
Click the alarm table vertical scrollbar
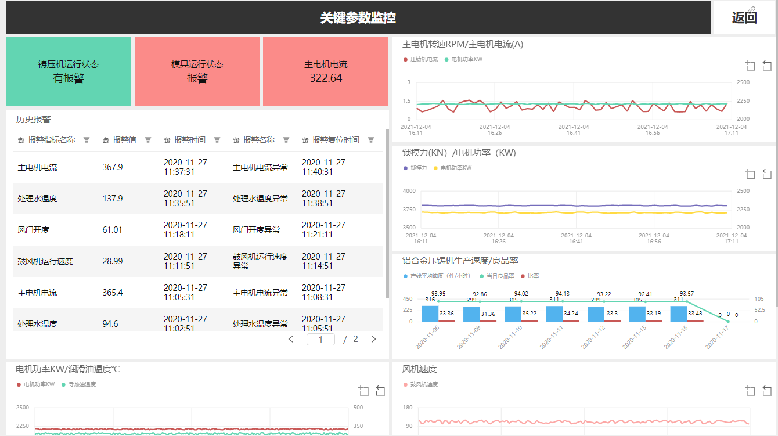point(387,212)
